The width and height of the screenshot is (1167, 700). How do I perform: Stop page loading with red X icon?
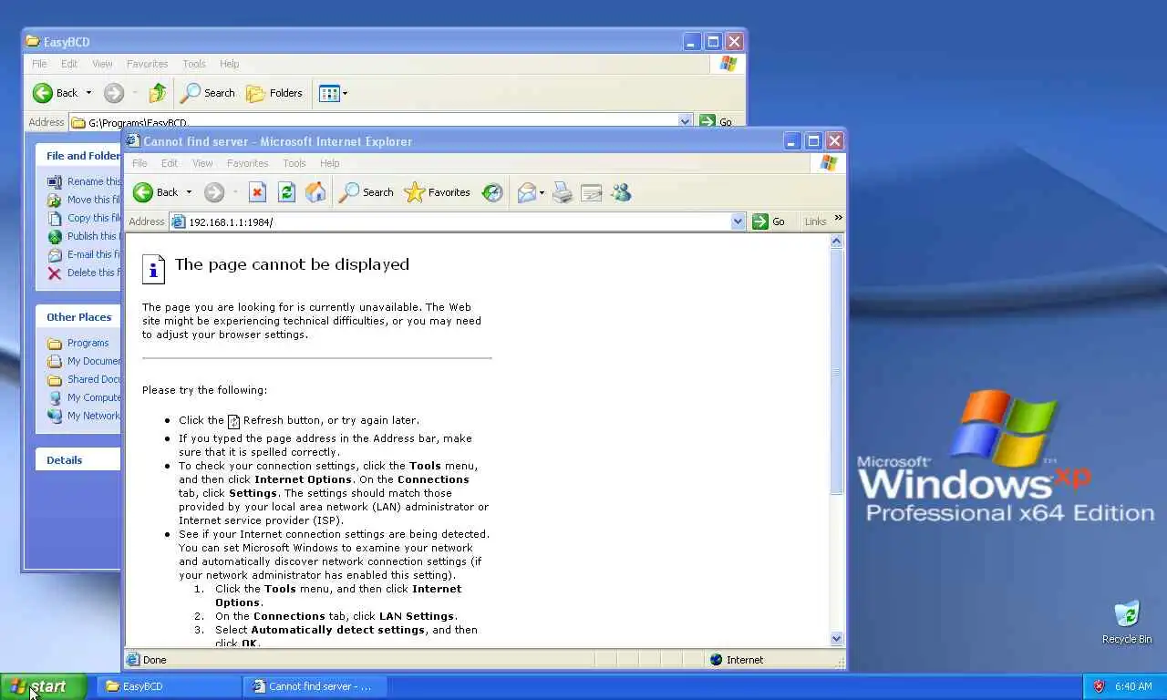(257, 192)
